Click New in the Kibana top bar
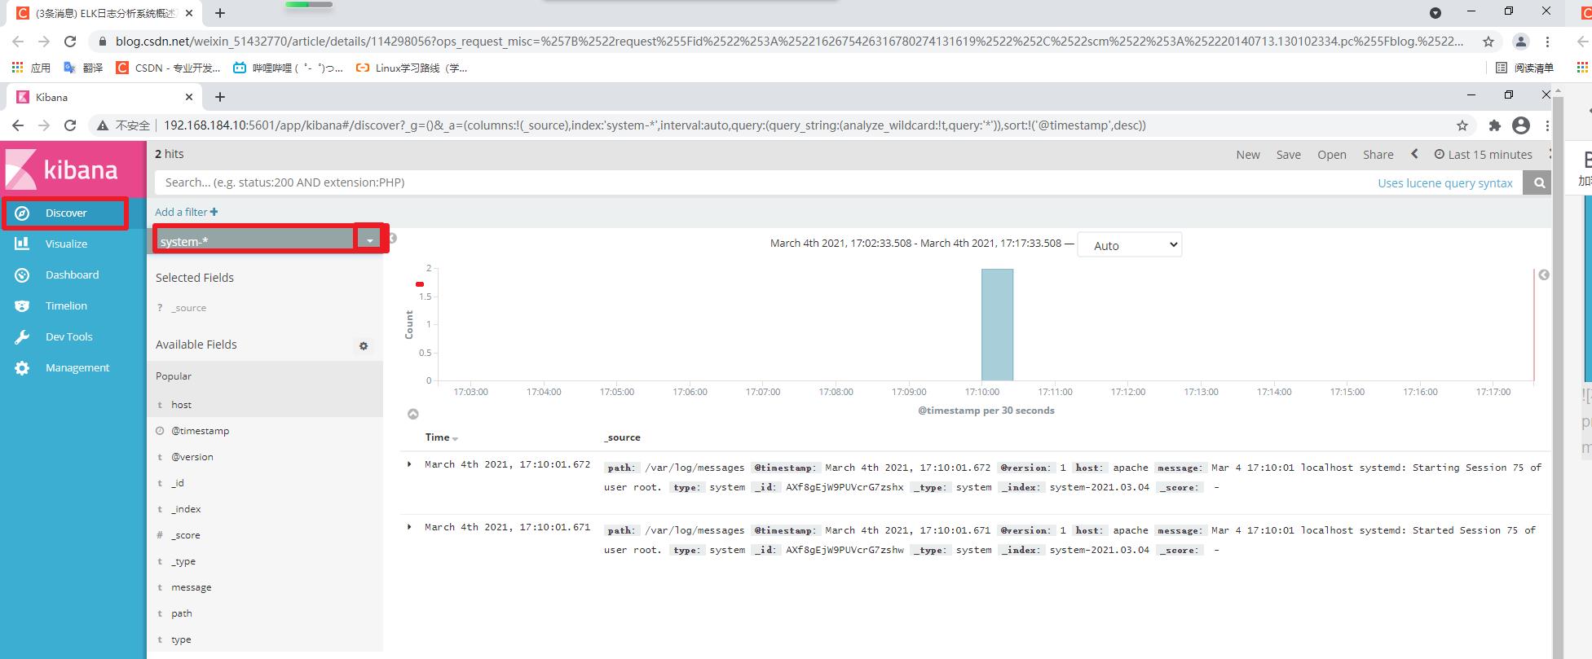The image size is (1592, 659). (x=1247, y=155)
